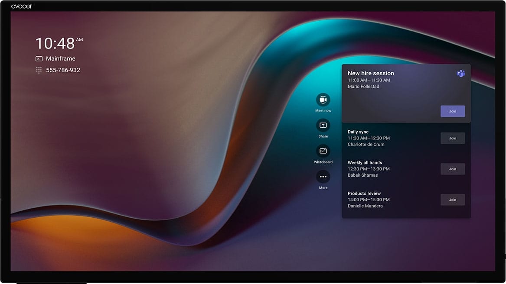Screen dimensions: 506x284
Task: Open the More options ellipsis icon
Action: coord(323,177)
